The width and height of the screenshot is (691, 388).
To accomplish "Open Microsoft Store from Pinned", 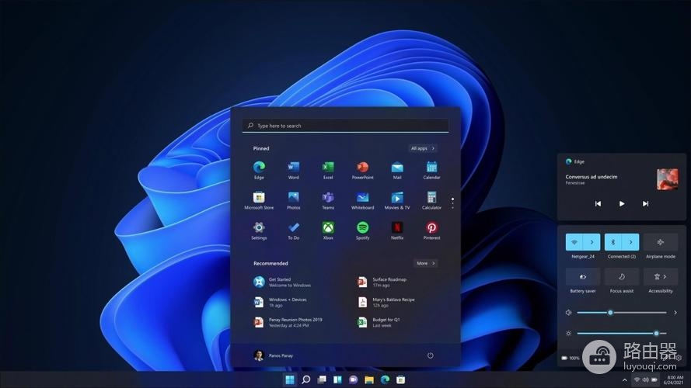I will [x=259, y=198].
